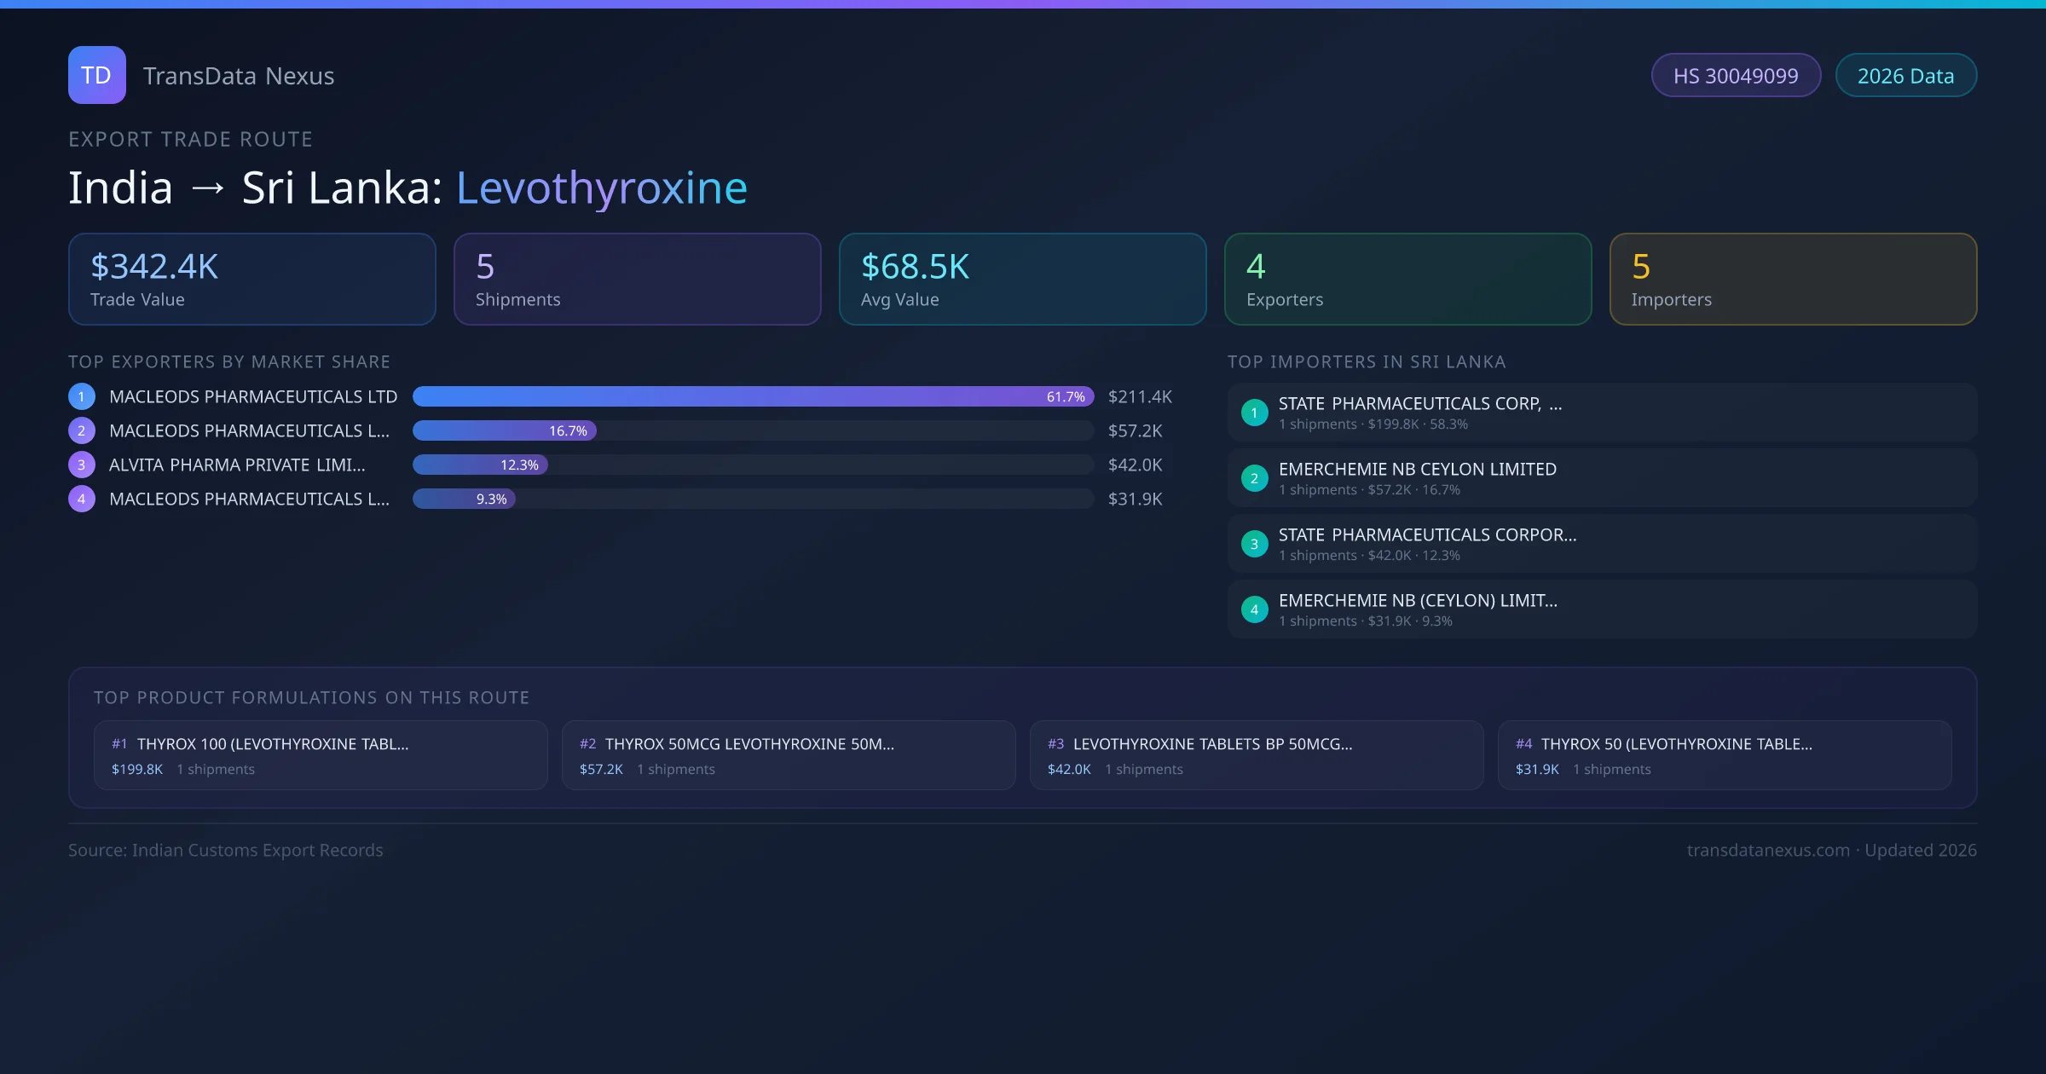Click importer rank 2 green badge
Image resolution: width=2046 pixels, height=1074 pixels.
pyautogui.click(x=1254, y=478)
